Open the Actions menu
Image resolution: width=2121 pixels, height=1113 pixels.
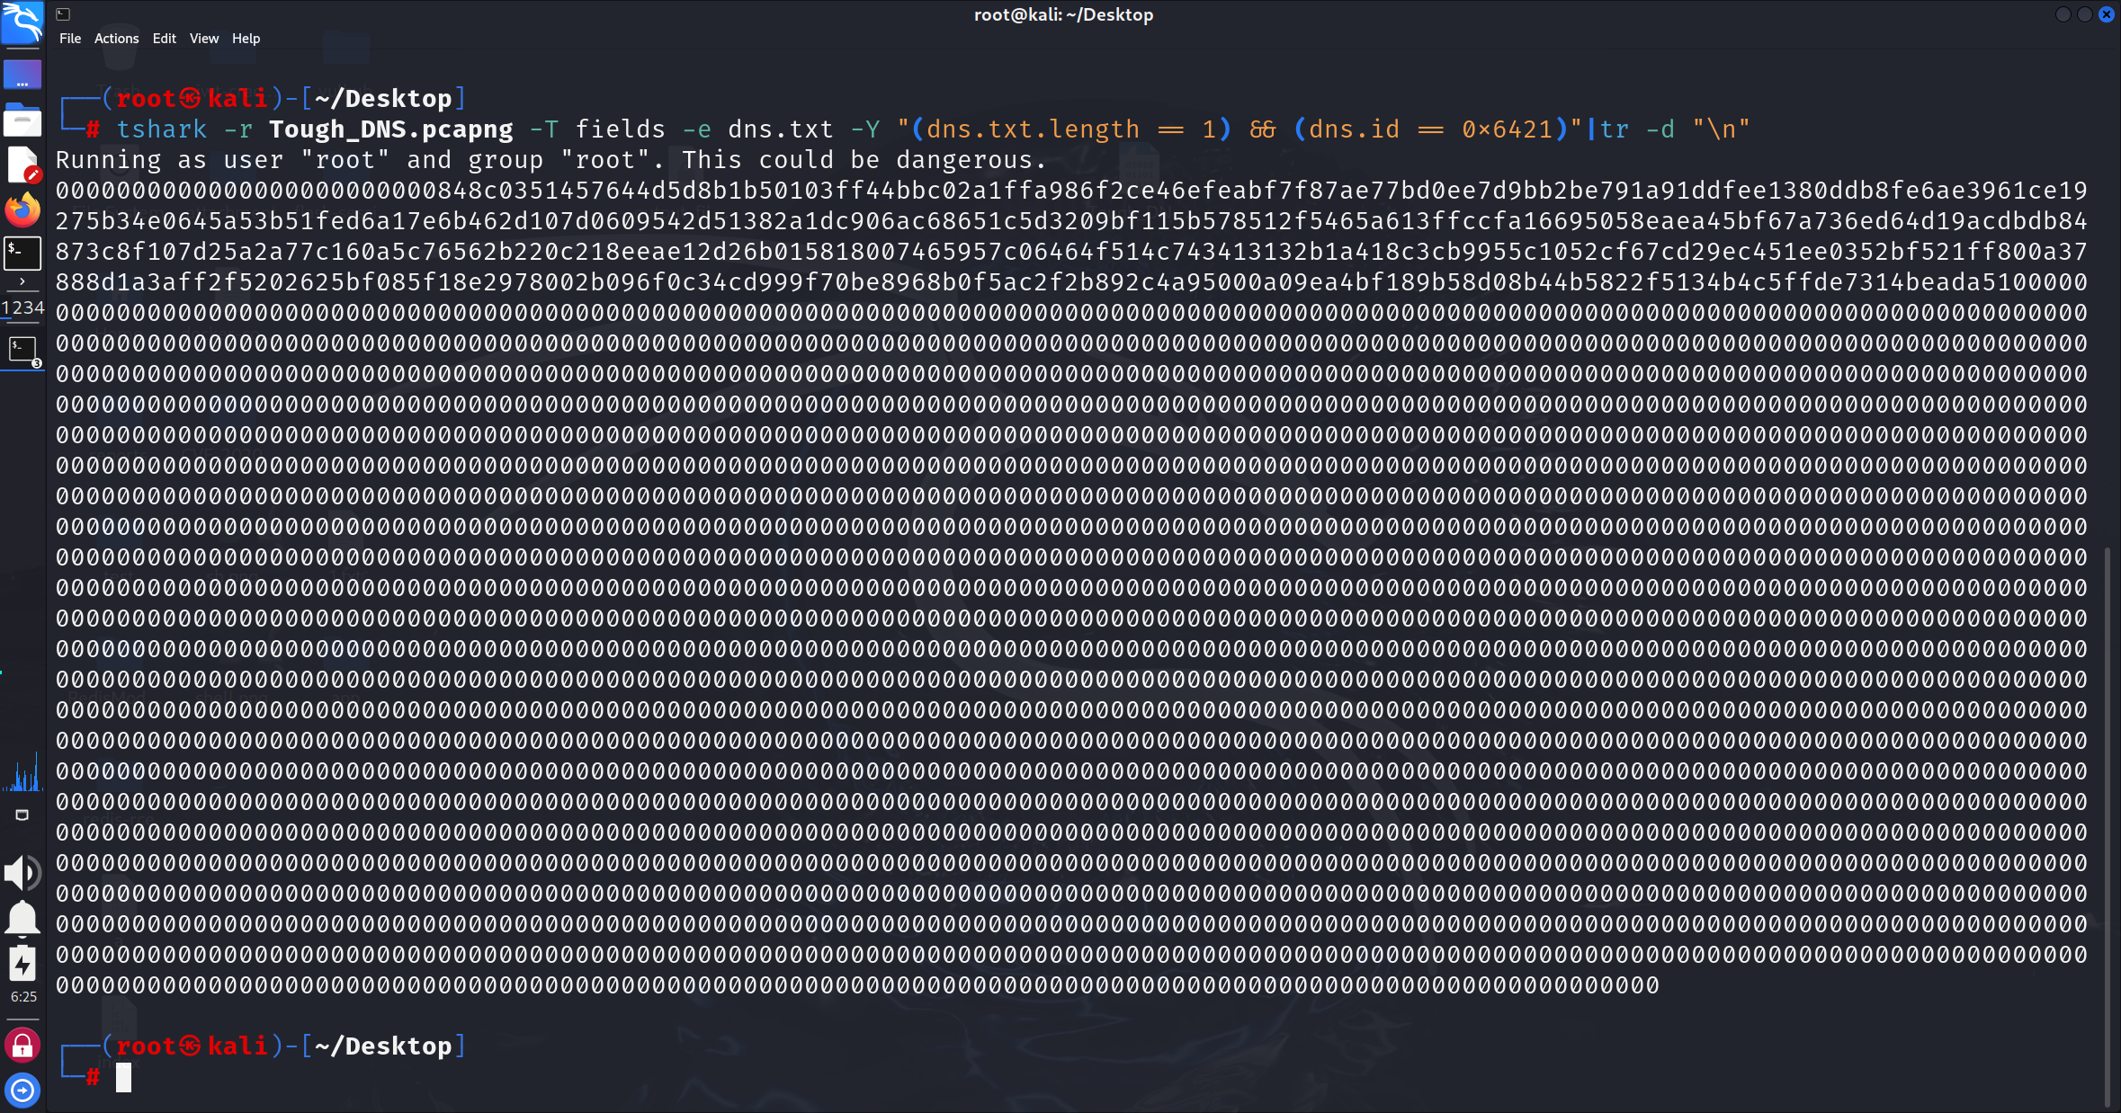point(116,39)
